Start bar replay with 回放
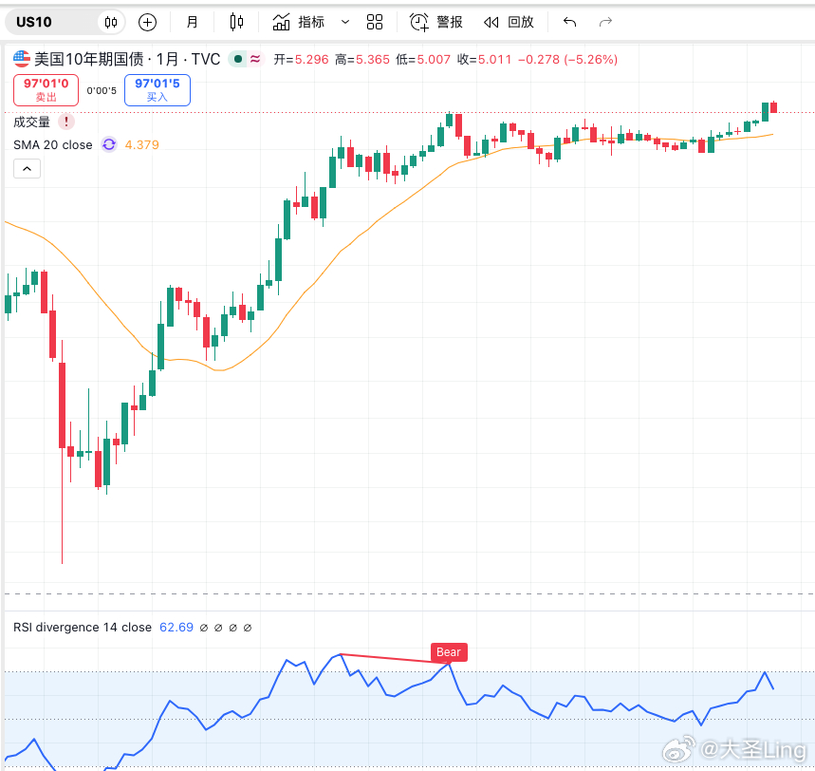 509,22
